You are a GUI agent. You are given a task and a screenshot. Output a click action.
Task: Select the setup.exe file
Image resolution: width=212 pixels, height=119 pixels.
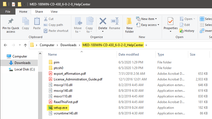point(60,107)
